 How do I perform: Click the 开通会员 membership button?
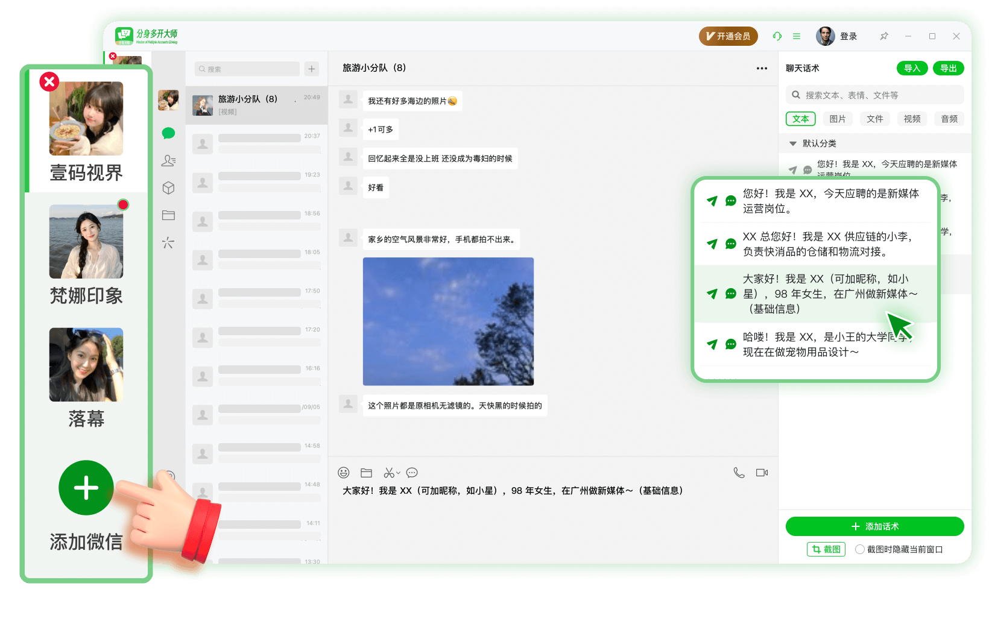[x=728, y=36]
